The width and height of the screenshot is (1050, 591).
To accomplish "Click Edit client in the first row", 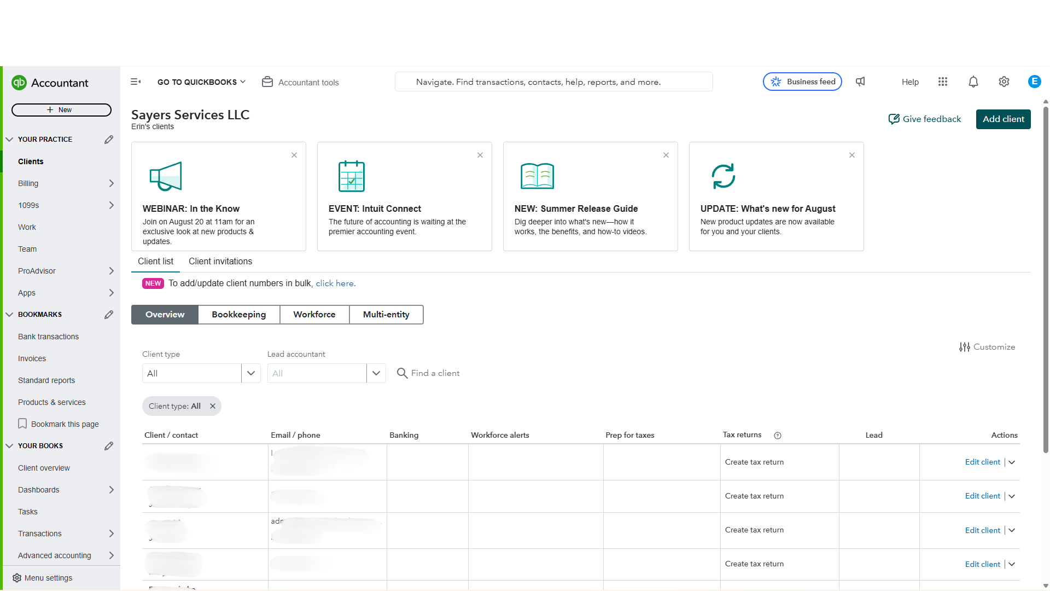I will click(x=983, y=462).
